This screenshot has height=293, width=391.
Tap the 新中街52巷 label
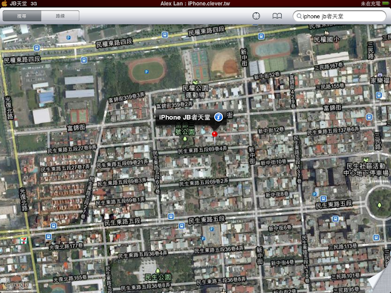(x=267, y=76)
